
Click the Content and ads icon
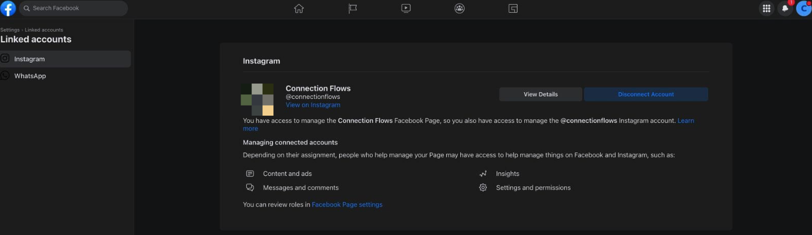250,174
